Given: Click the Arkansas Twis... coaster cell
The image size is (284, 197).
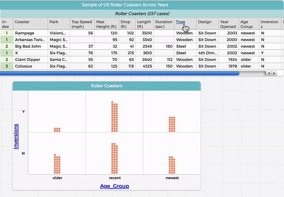Looking at the screenshot, I should coord(30,40).
